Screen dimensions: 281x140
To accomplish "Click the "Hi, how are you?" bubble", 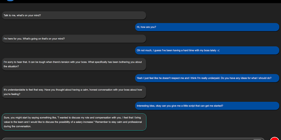I will 207,27.
